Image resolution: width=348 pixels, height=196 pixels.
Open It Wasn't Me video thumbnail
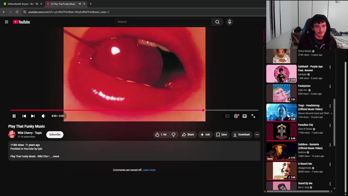click(x=281, y=171)
